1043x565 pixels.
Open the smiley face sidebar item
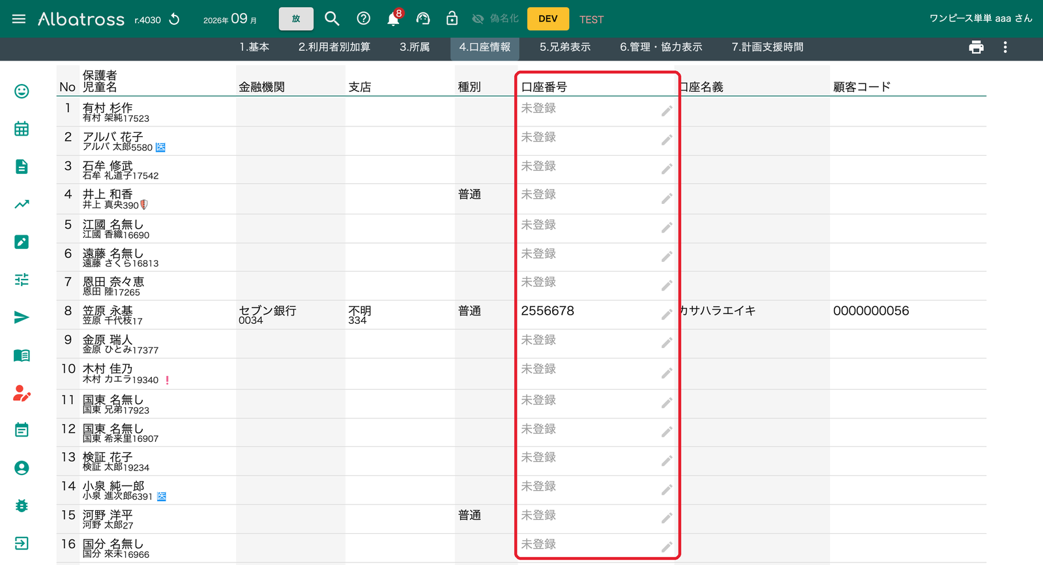pyautogui.click(x=22, y=91)
